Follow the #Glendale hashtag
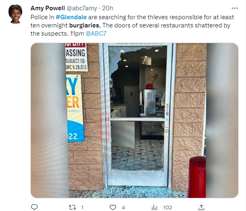 coord(71,17)
